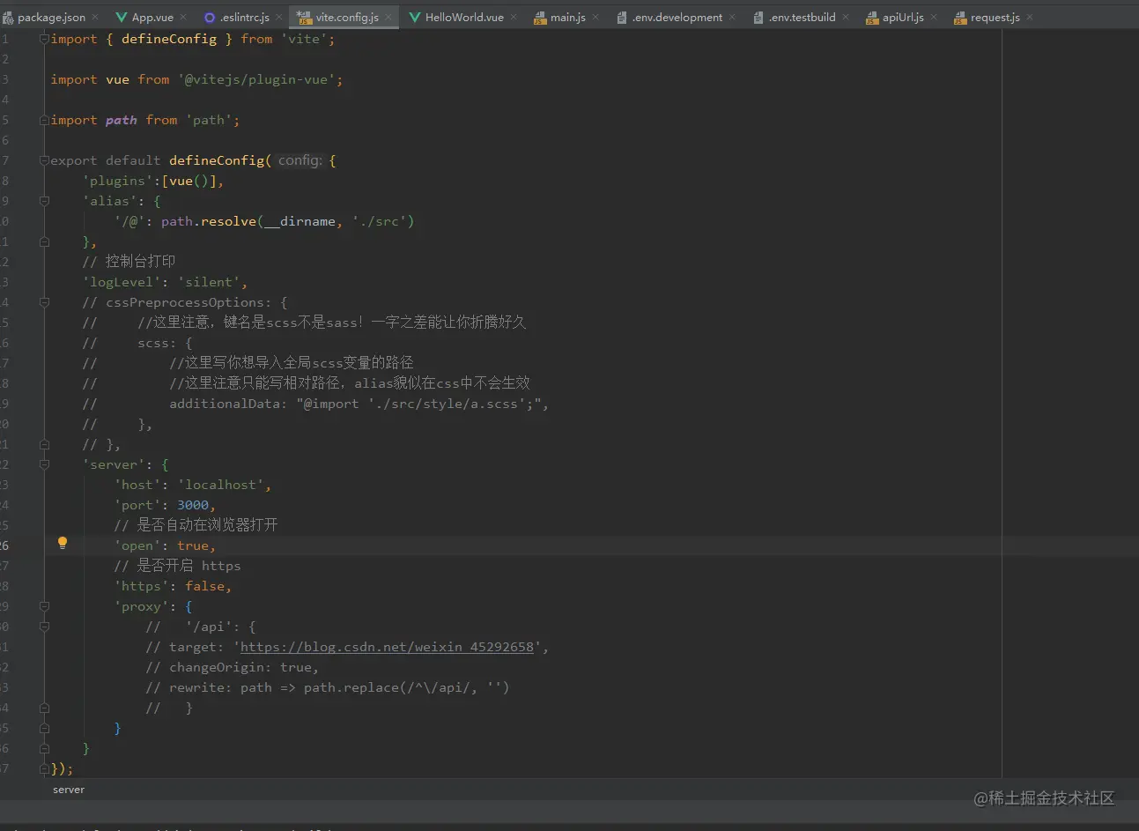
Task: Close the .env.testbuild tab
Action: point(846,17)
